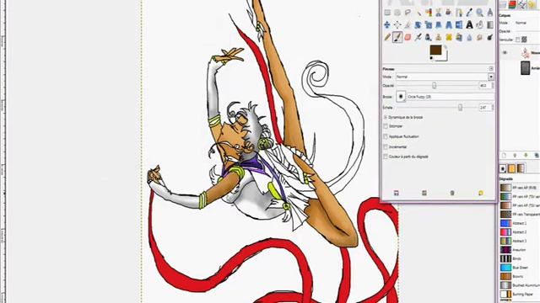This screenshot has width=540, height=303.
Task: Select the Eraser tool
Action: (x=408, y=37)
